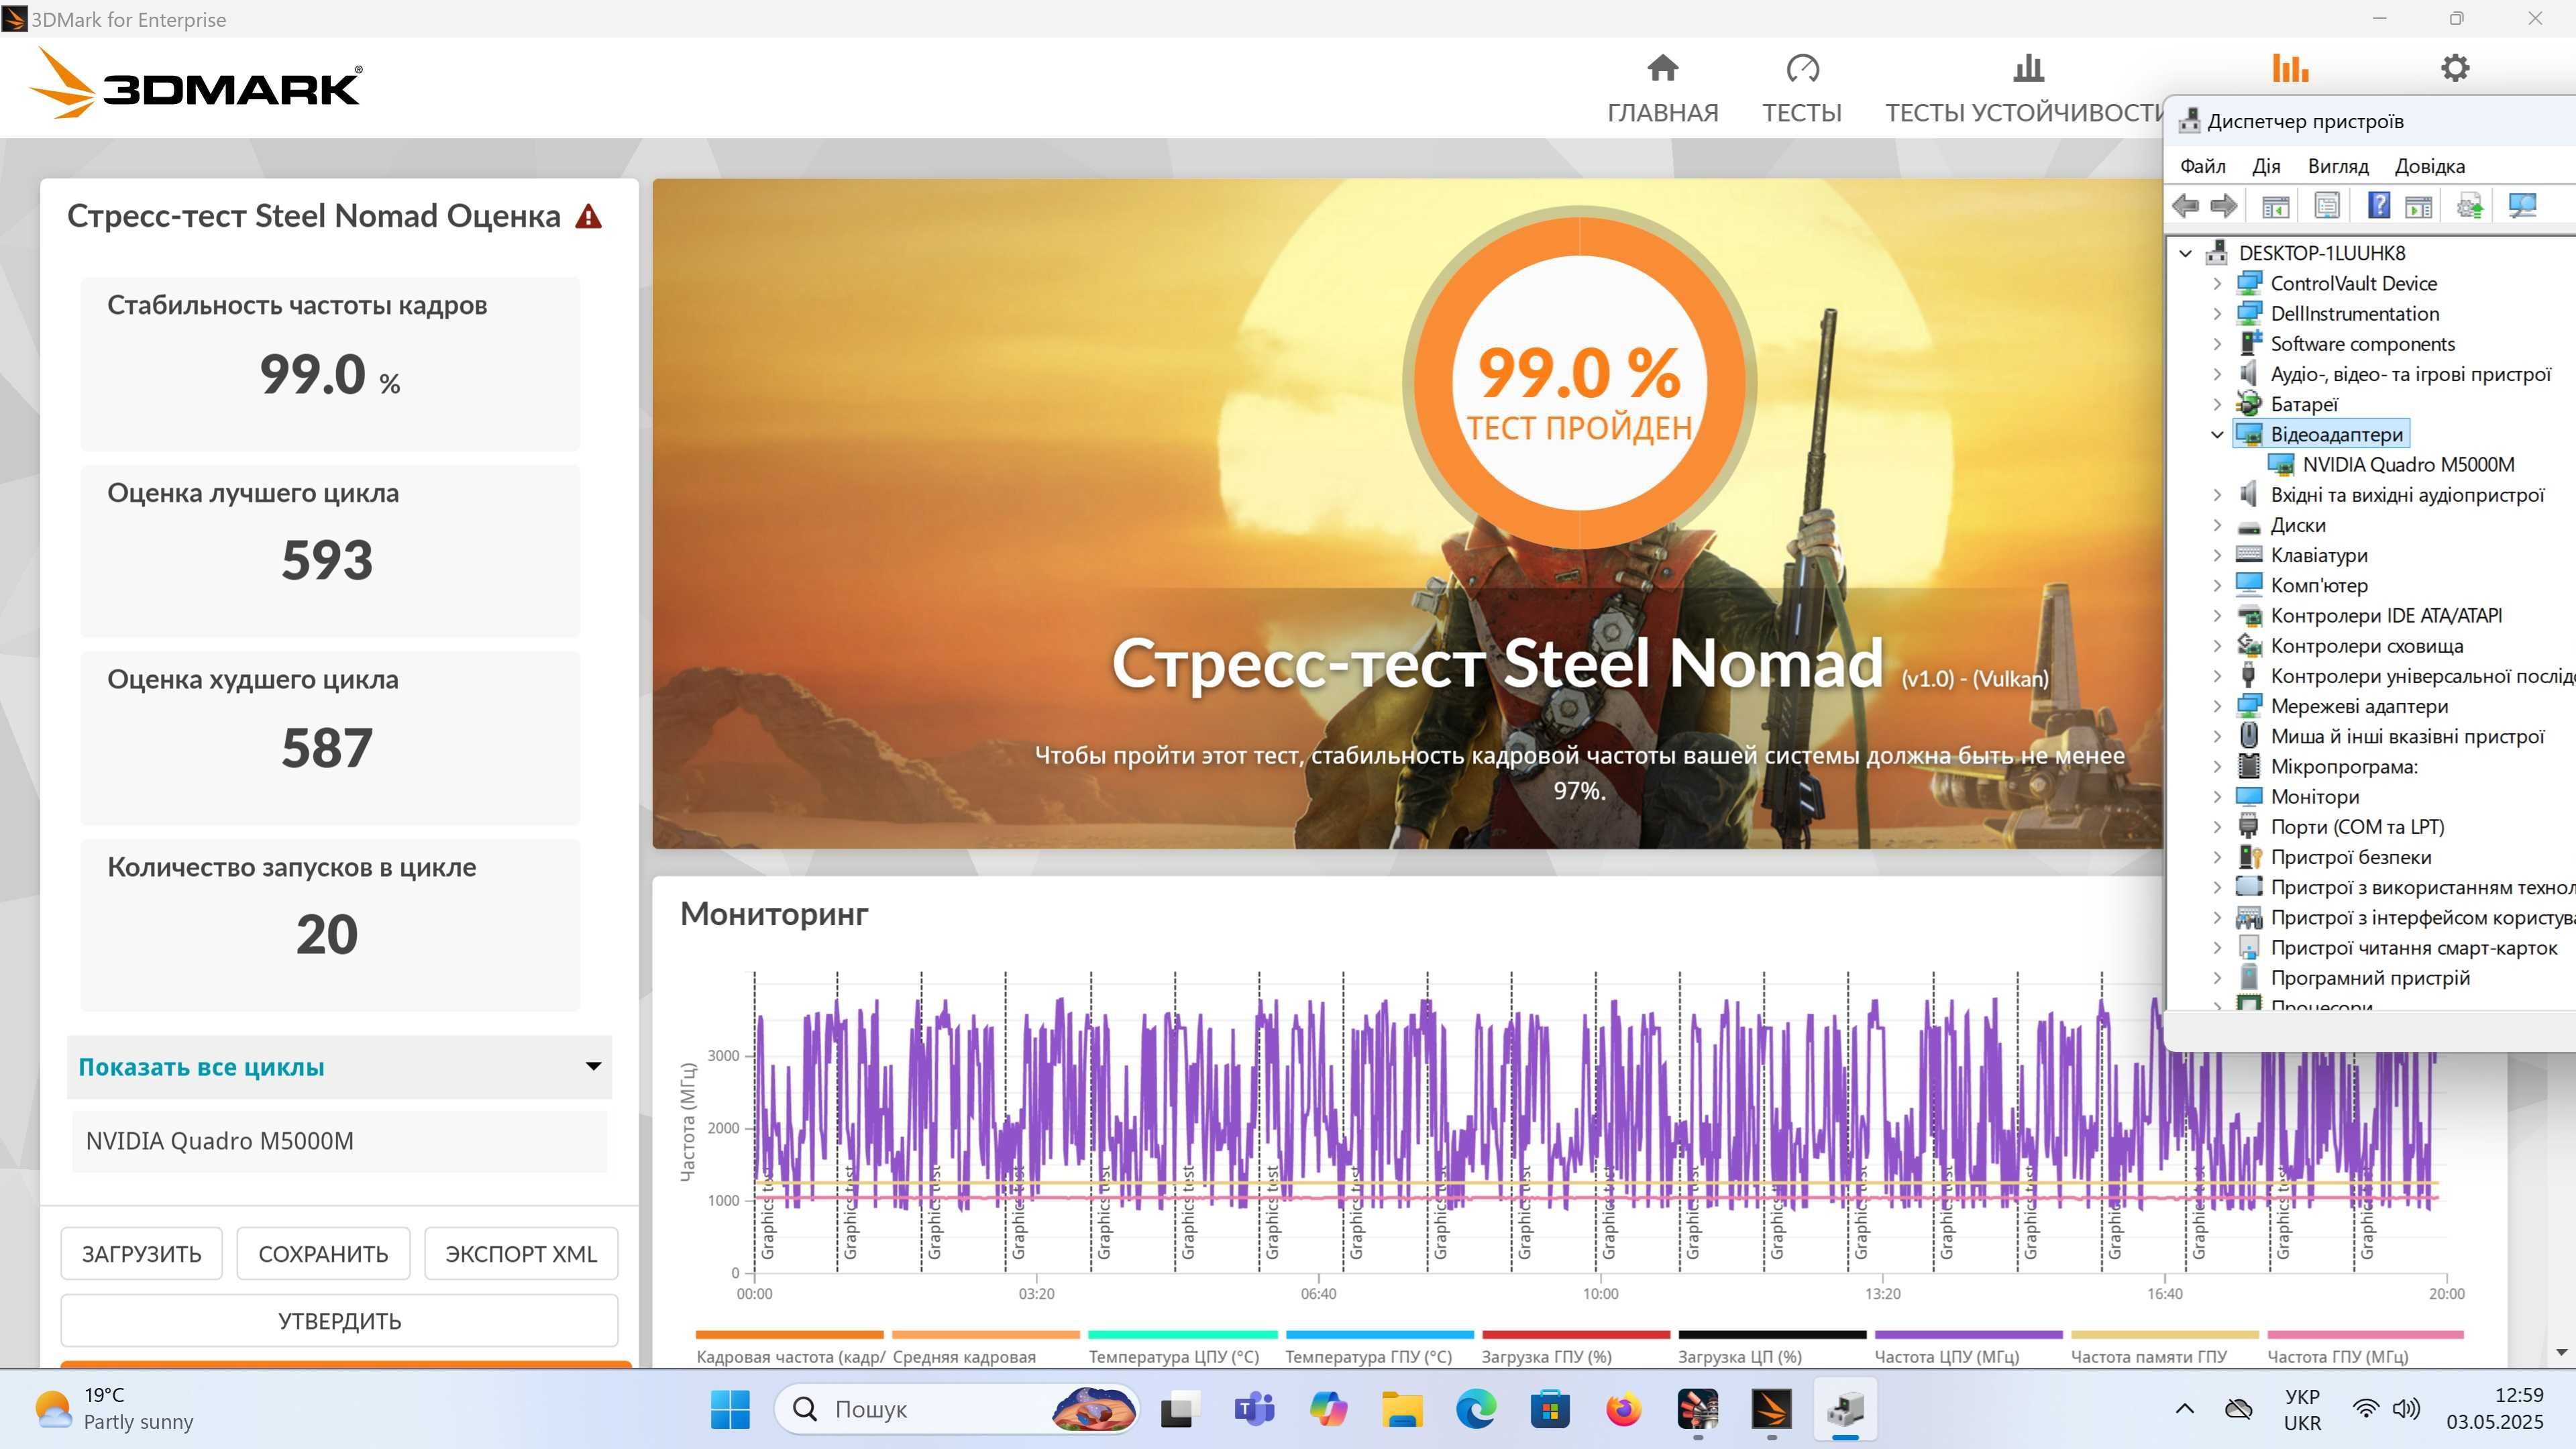Image resolution: width=2576 pixels, height=1449 pixels.
Task: Expand the Клавіатури node
Action: point(2217,555)
